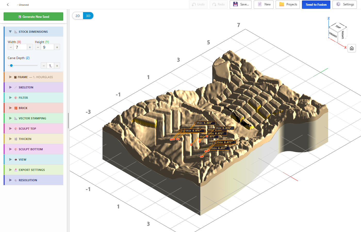Click the Filter section icon
The height and width of the screenshot is (232, 361).
pos(16,98)
